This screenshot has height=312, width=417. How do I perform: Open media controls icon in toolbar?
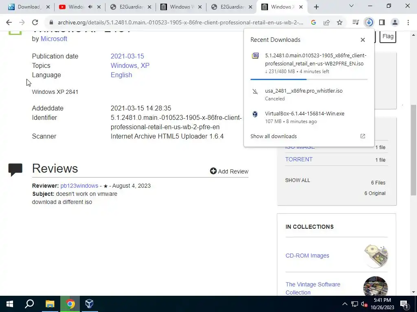click(x=356, y=23)
